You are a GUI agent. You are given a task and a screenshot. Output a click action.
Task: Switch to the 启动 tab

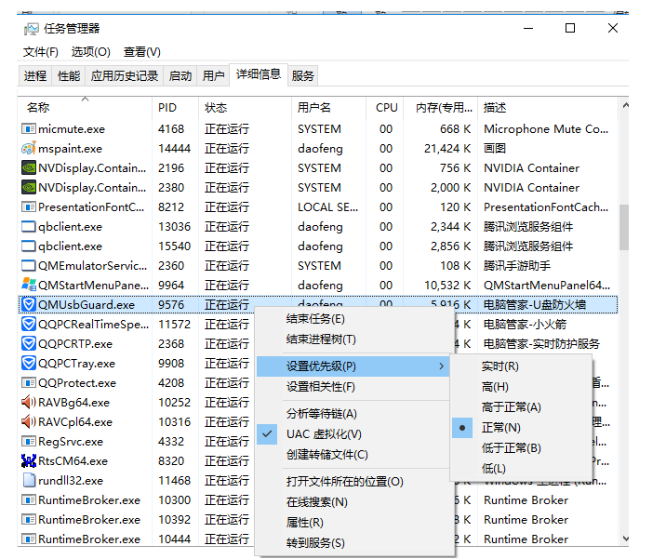point(180,76)
